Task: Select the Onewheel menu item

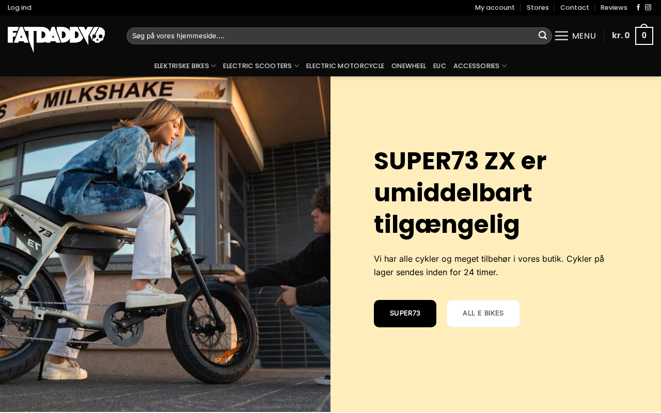Action: point(408,66)
